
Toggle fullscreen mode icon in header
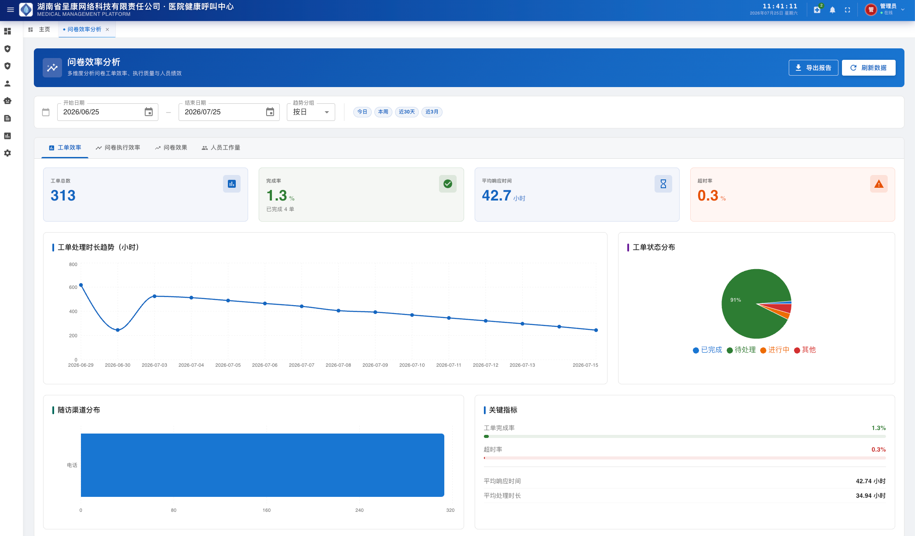847,10
